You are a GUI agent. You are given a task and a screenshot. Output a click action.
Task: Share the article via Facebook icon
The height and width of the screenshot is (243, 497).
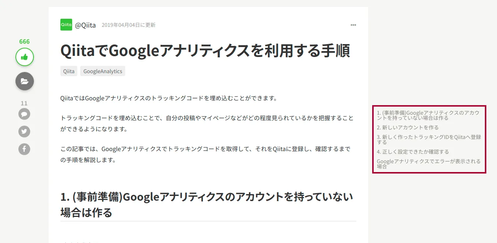pyautogui.click(x=24, y=149)
